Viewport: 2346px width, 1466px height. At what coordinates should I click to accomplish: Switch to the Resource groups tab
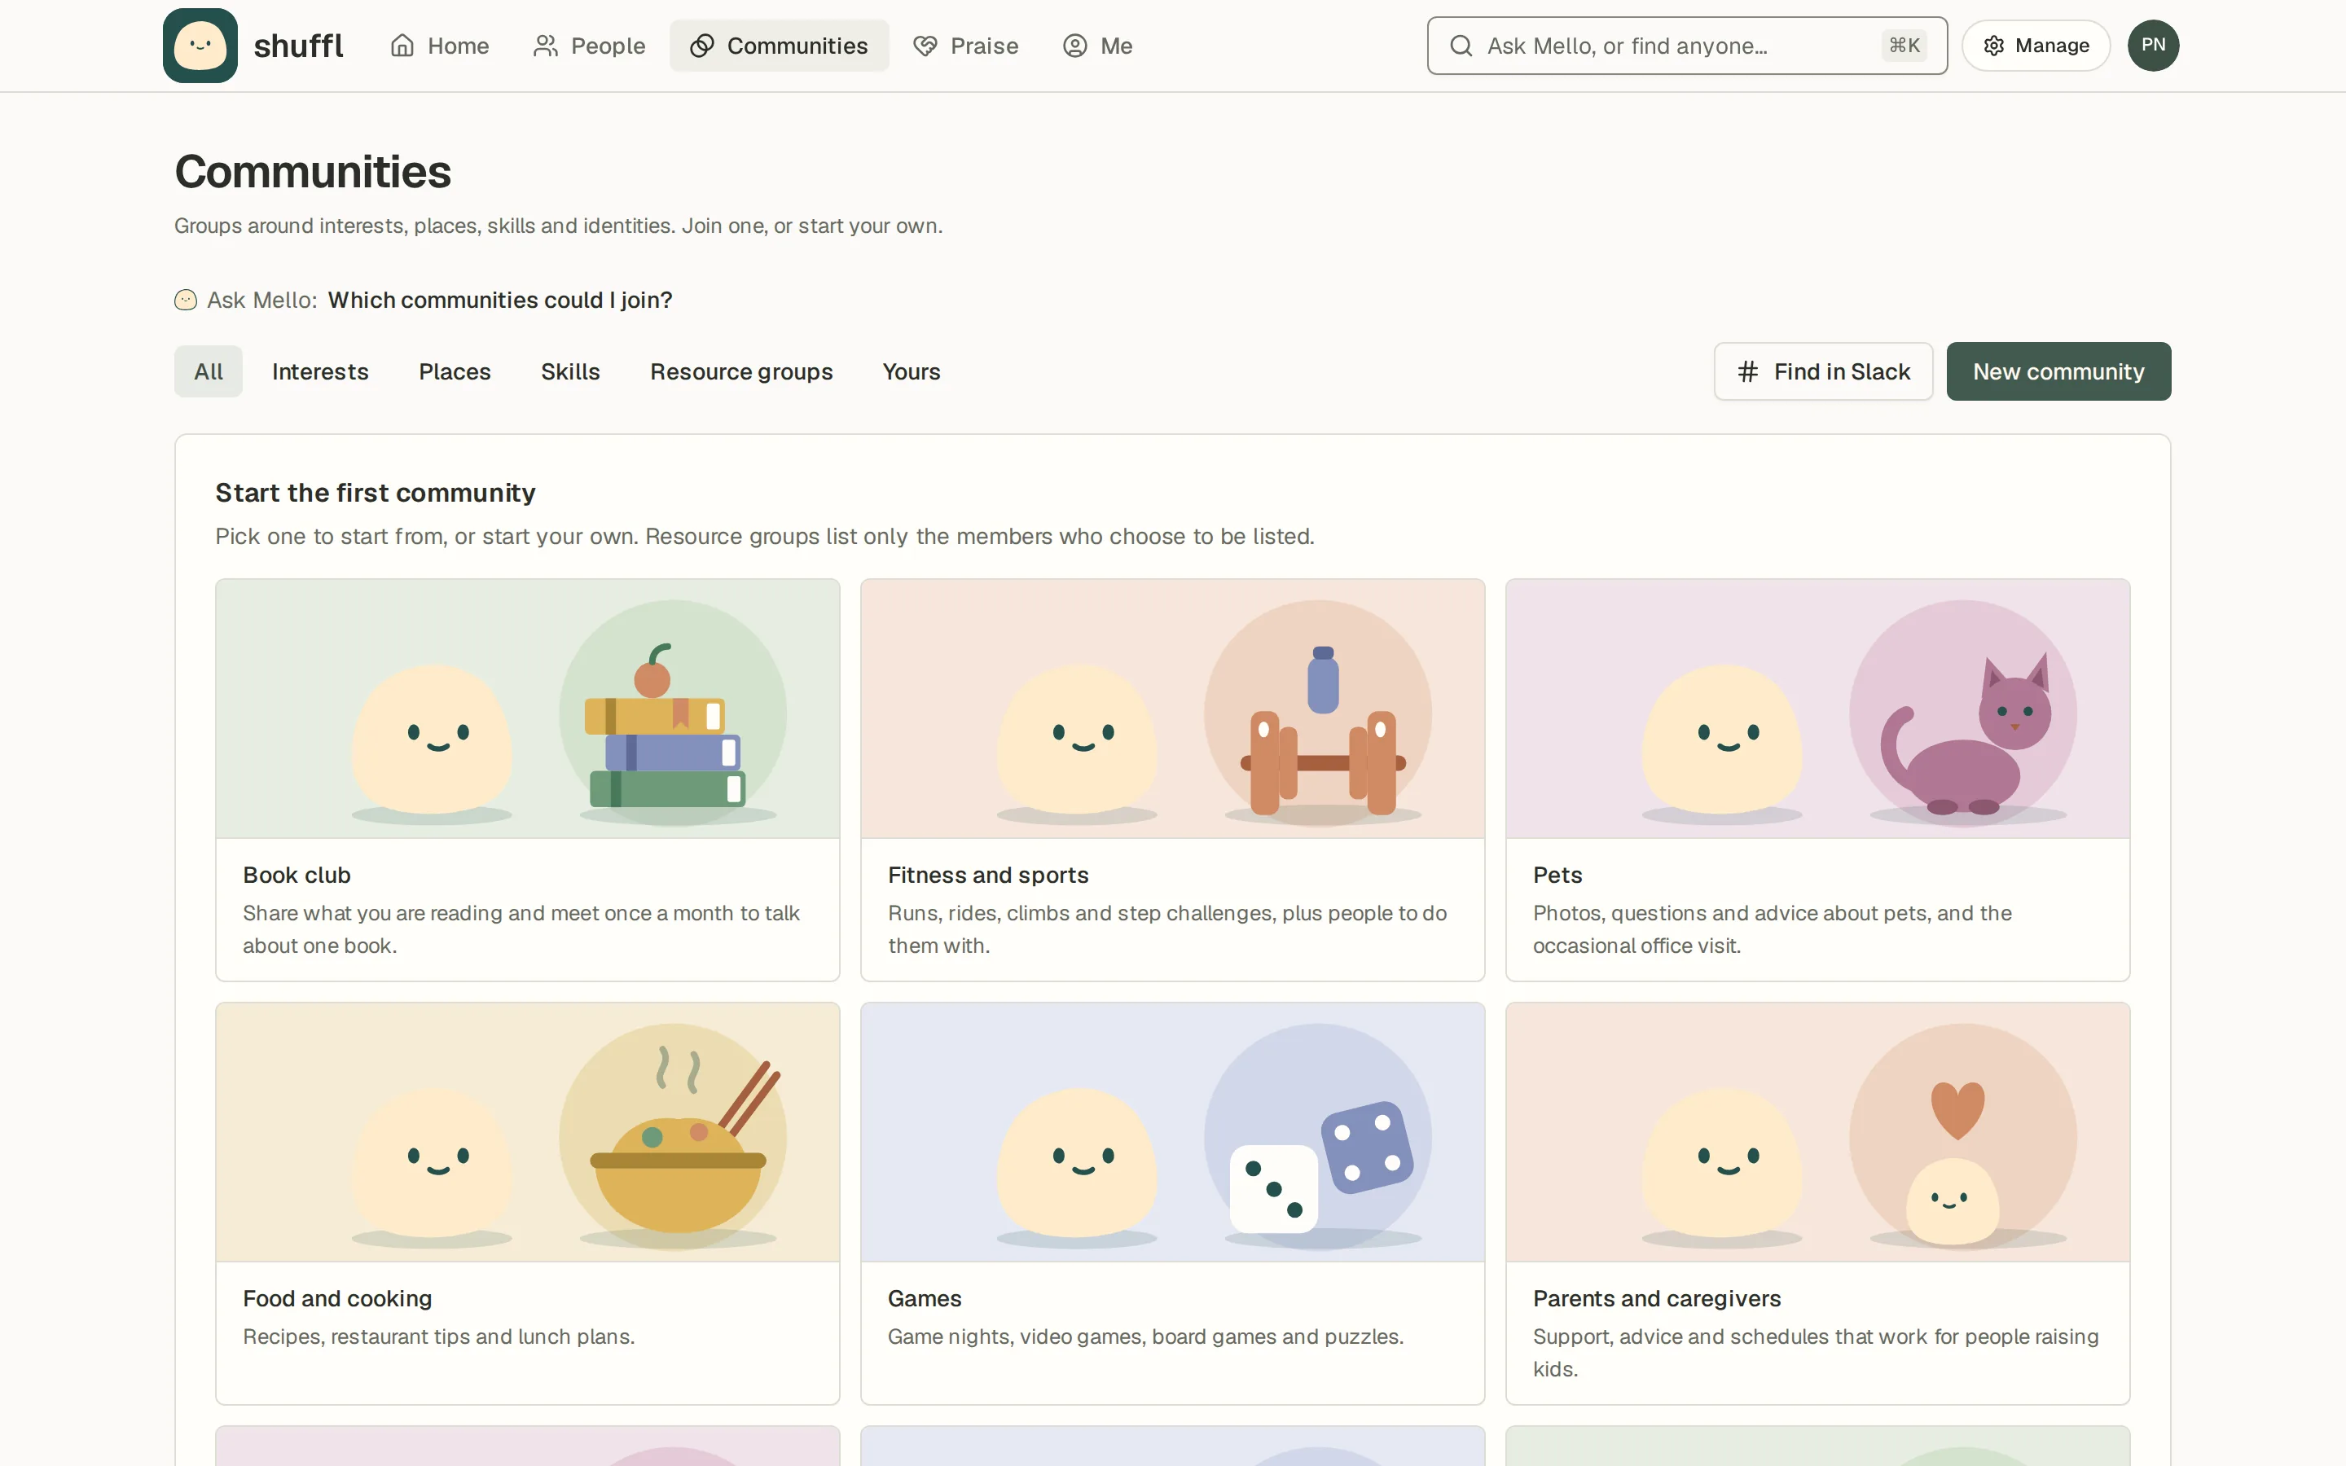740,371
